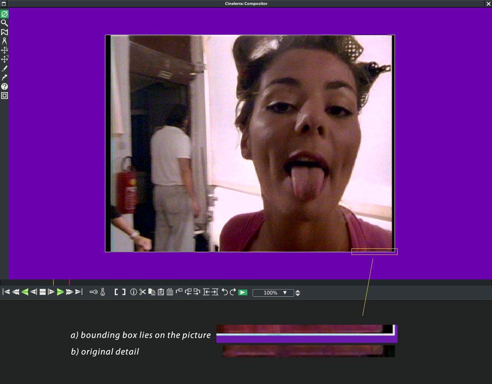Toggle show tool info question mark

click(5, 86)
